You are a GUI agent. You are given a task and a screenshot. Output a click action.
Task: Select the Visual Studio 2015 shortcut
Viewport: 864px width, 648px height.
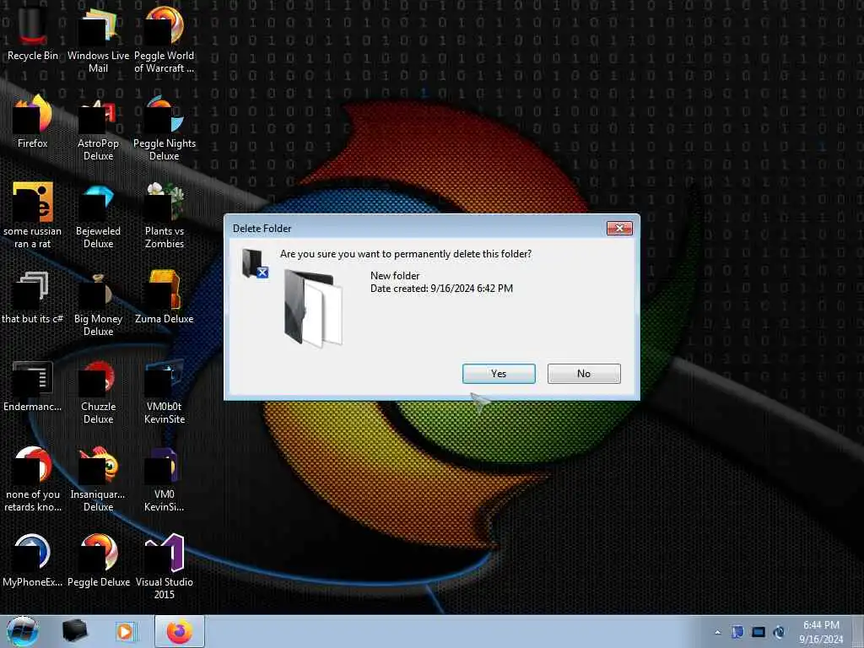(x=165, y=566)
